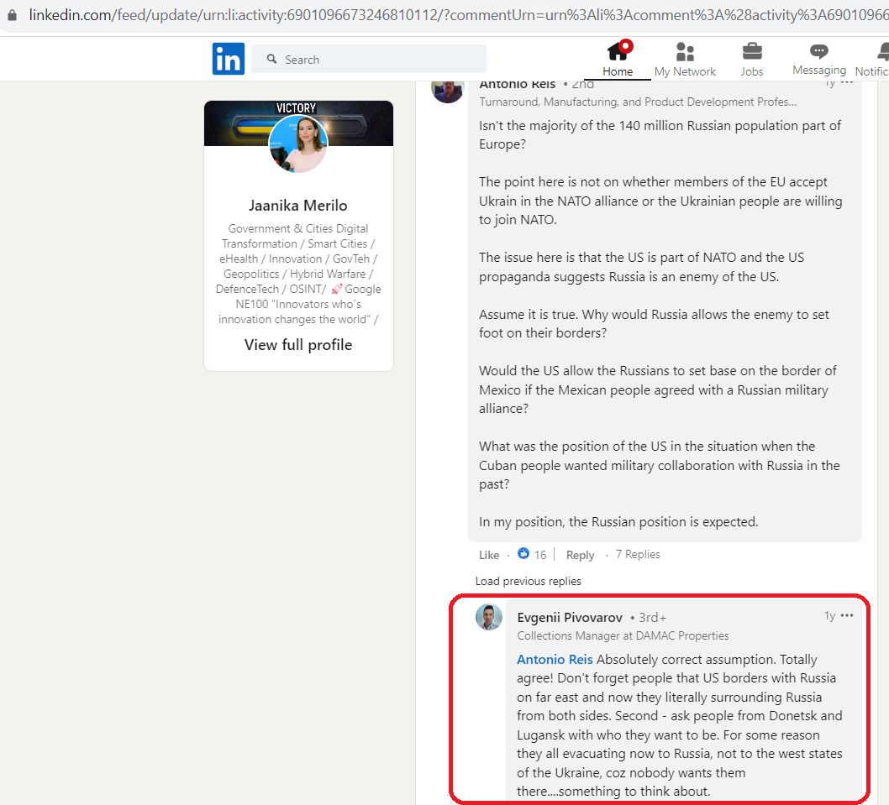The image size is (889, 805).
Task: Click the search magnifier icon
Action: 272,59
